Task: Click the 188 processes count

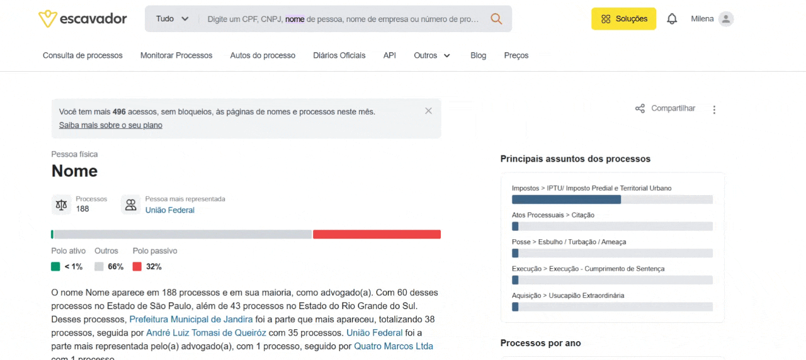Action: 82,209
